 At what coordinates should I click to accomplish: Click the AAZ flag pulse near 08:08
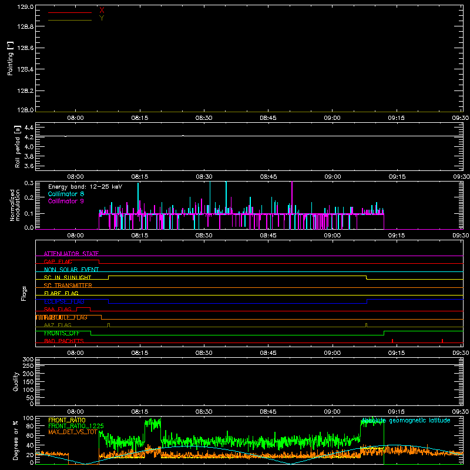pyautogui.click(x=109, y=325)
